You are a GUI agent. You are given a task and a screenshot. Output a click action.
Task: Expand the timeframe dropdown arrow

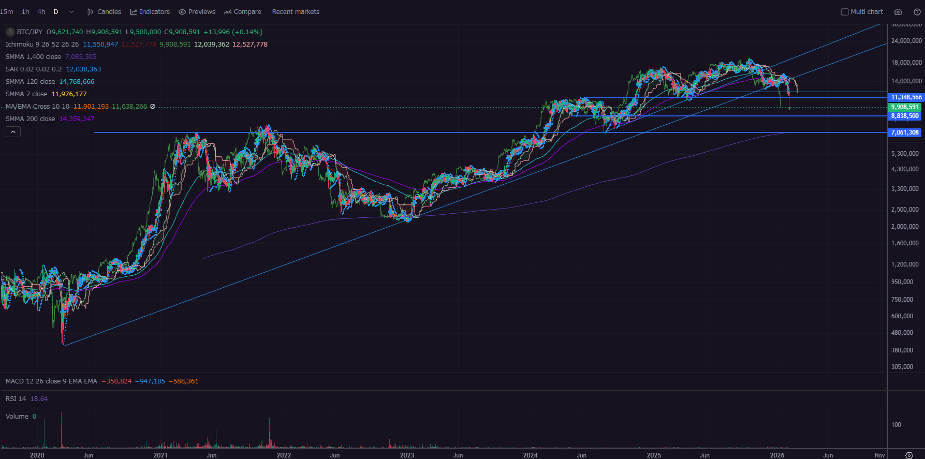point(71,12)
